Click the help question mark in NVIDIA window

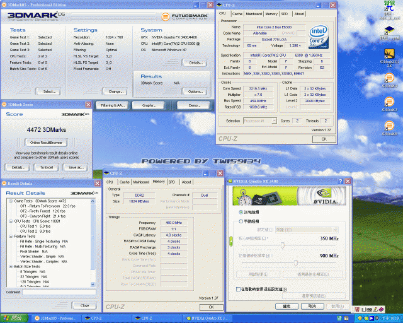click(x=340, y=181)
